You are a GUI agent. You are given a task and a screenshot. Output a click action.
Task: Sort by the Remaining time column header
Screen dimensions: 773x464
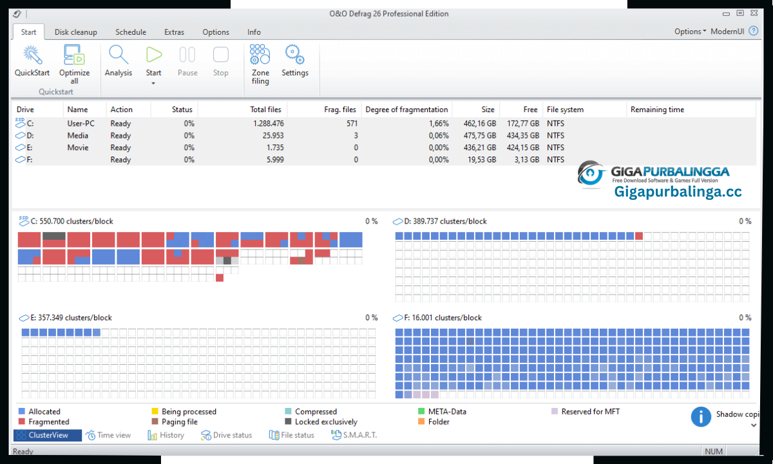pyautogui.click(x=692, y=110)
